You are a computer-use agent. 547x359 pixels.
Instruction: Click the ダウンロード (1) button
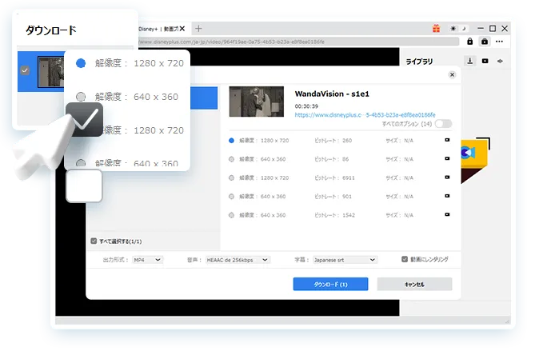(330, 285)
